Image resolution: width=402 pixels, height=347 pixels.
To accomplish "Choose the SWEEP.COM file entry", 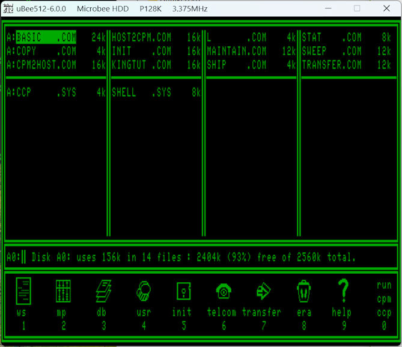I will pos(332,51).
